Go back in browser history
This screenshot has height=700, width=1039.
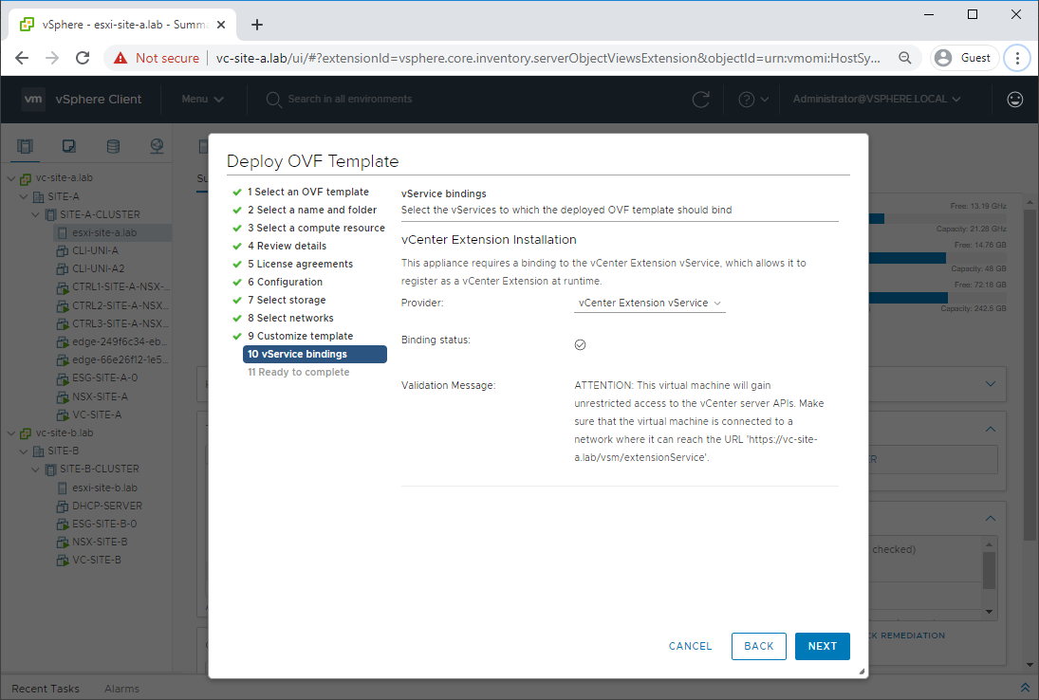pyautogui.click(x=22, y=58)
